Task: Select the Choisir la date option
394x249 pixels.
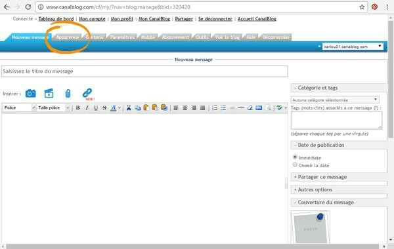Action: pyautogui.click(x=295, y=164)
